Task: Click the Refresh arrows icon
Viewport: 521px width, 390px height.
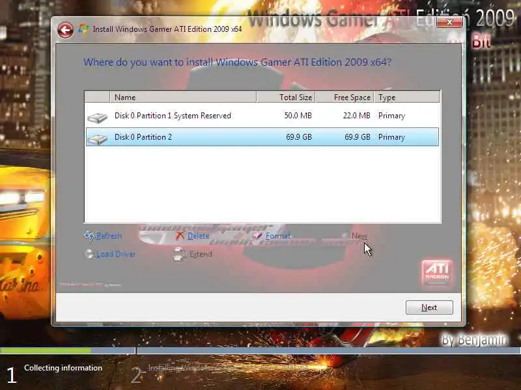Action: [x=89, y=235]
